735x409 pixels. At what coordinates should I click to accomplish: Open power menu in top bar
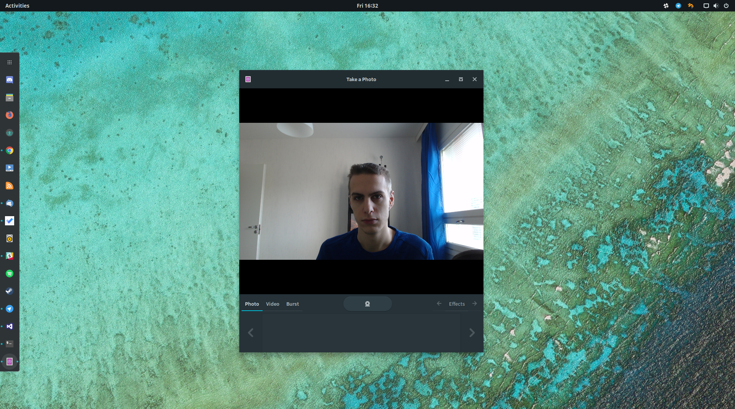(x=726, y=6)
